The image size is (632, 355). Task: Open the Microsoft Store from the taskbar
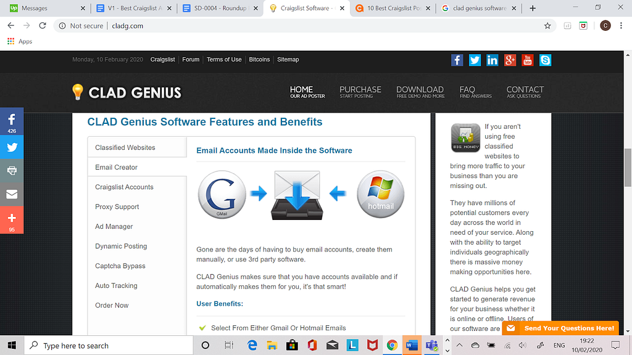coord(292,345)
